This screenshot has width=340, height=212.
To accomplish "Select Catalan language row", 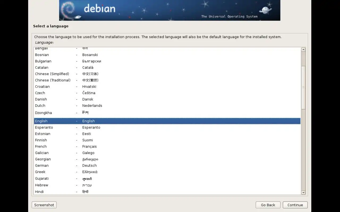I will click(x=167, y=68).
